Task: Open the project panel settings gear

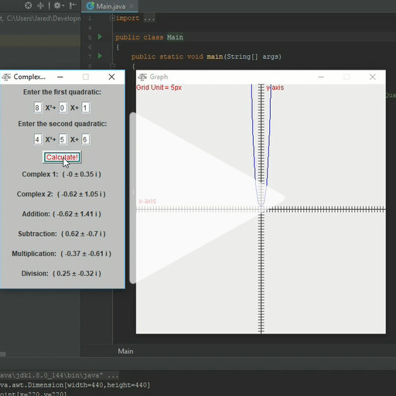Action: [x=57, y=5]
